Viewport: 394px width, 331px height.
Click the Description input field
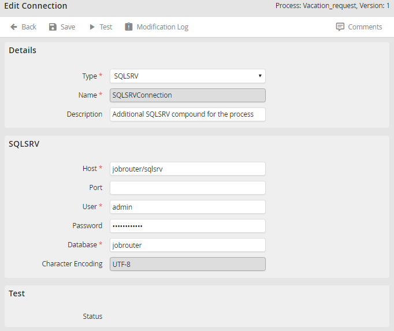tap(187, 114)
